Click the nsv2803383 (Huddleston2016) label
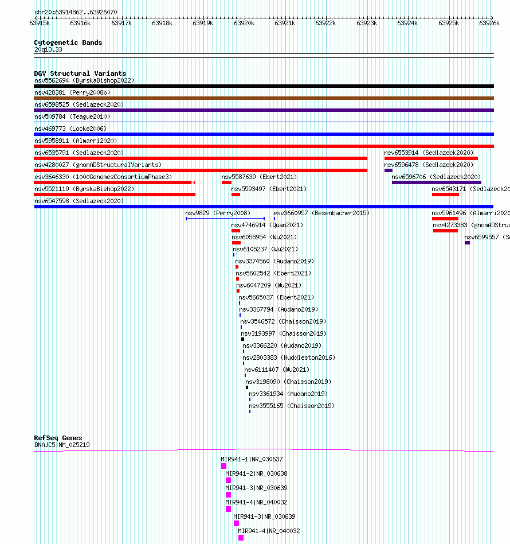The image size is (510, 544). pos(289,358)
